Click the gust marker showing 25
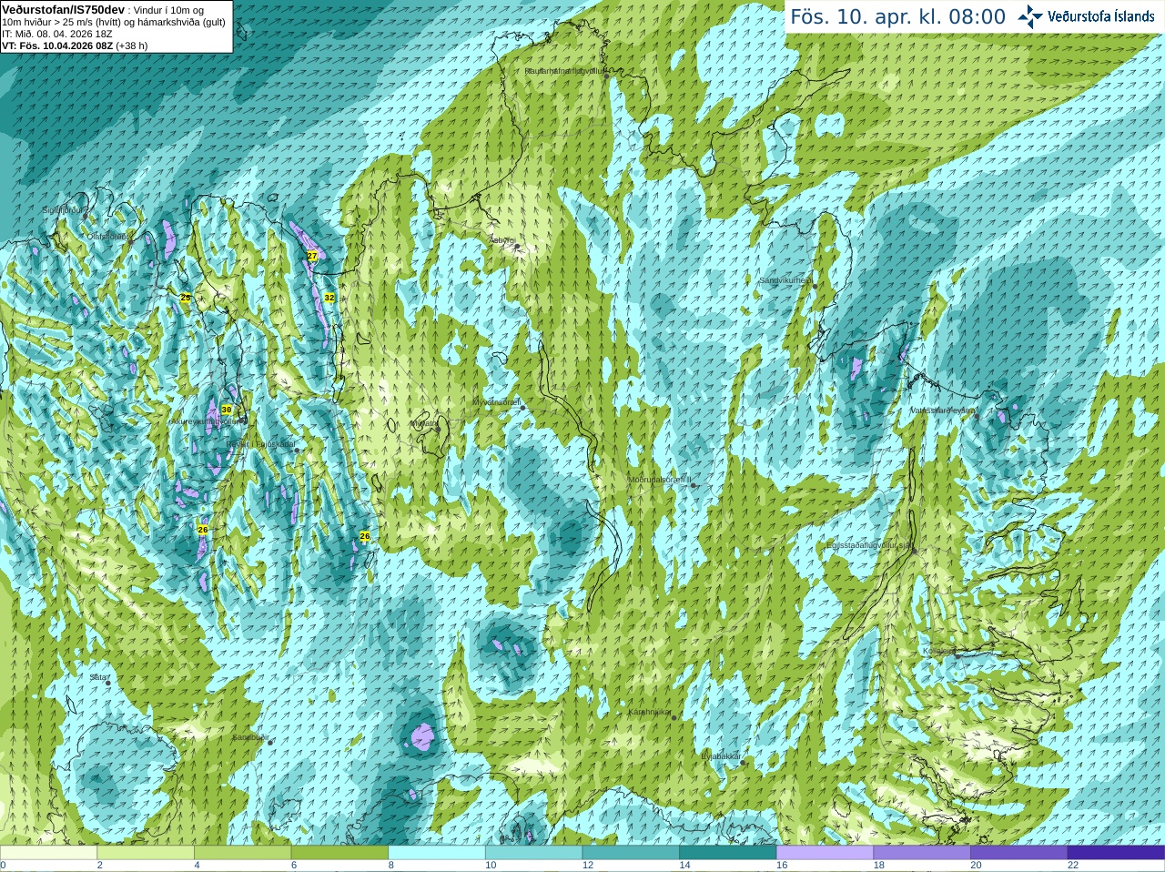Viewport: 1165px width, 872px height. 186,298
